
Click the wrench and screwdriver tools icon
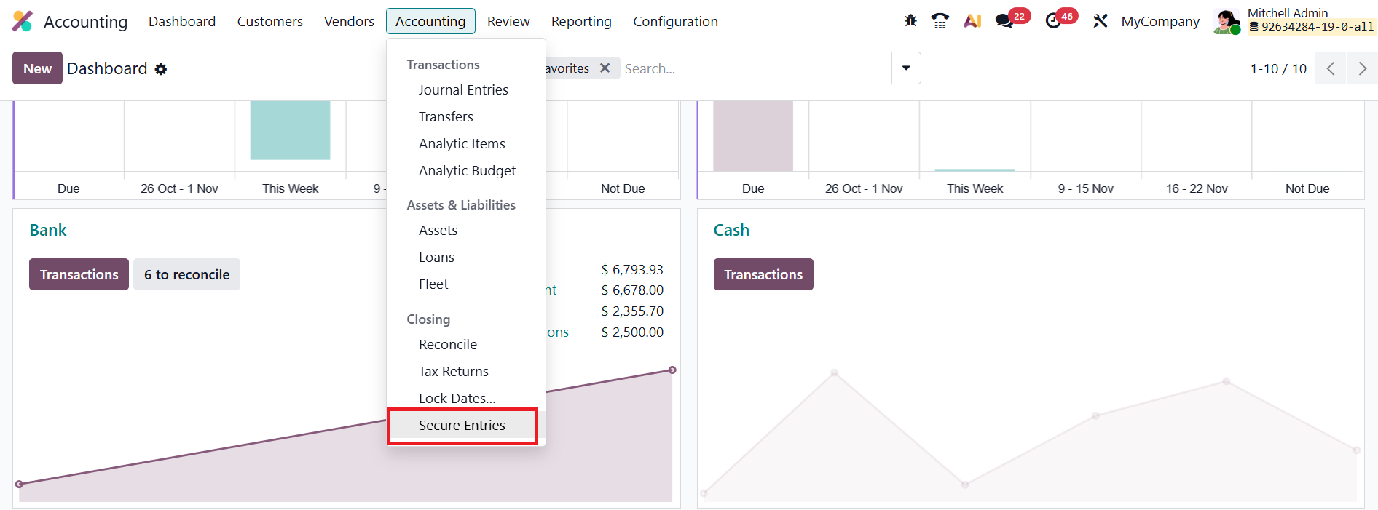point(1100,21)
